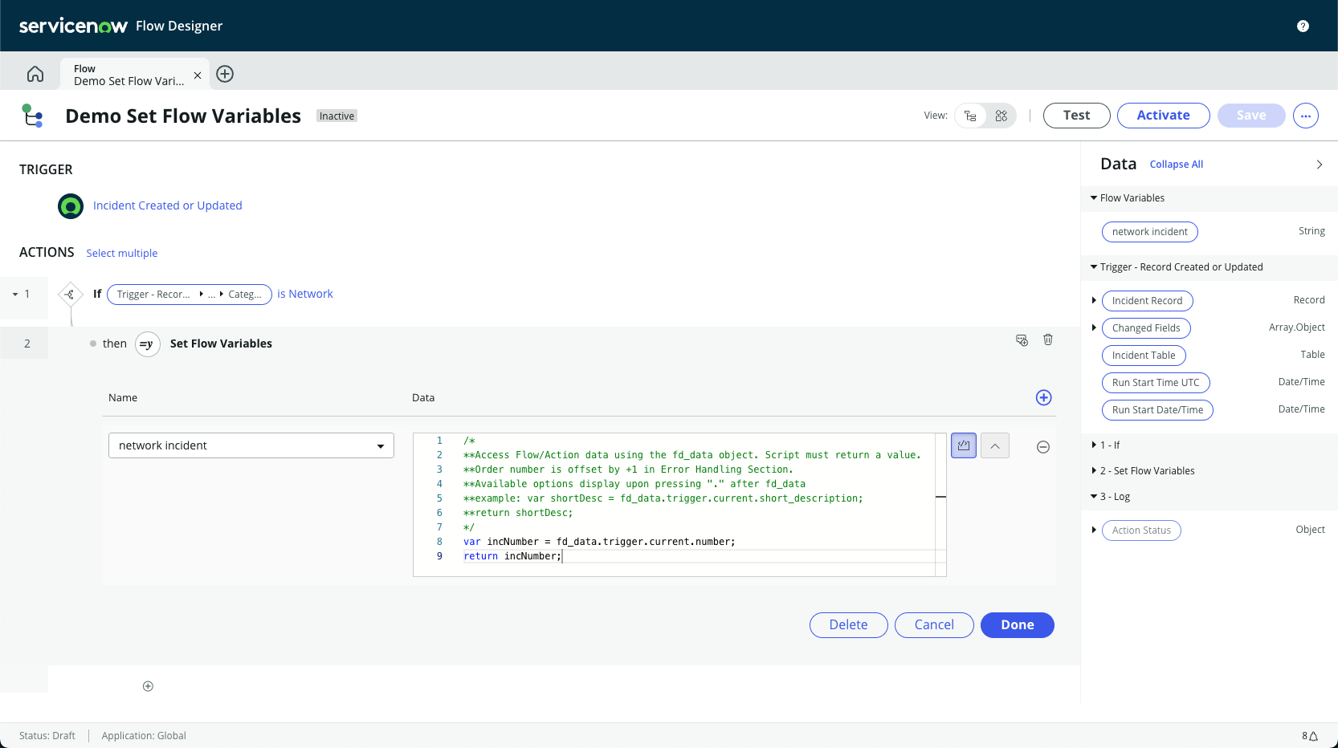Click the Collapse All link
1338x748 pixels.
1176,165
